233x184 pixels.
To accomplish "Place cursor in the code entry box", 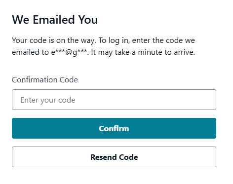I will [x=114, y=100].
